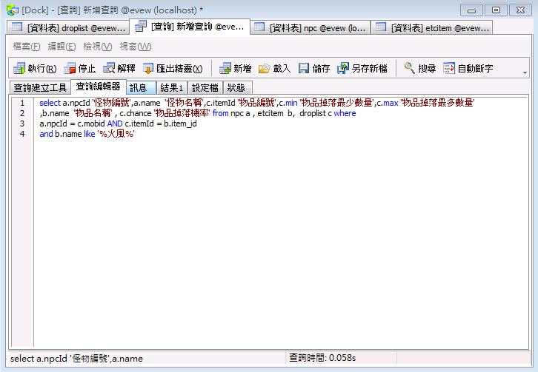538x372 pixels.
Task: Click 'c.mobid' on line 3
Action: 91,124
